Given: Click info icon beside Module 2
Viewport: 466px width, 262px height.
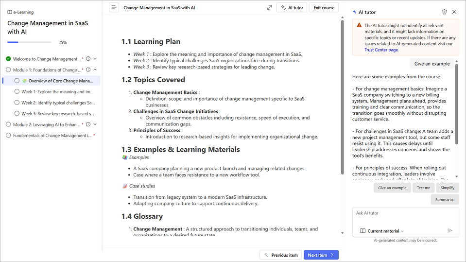Looking at the screenshot, I should coord(88,124).
